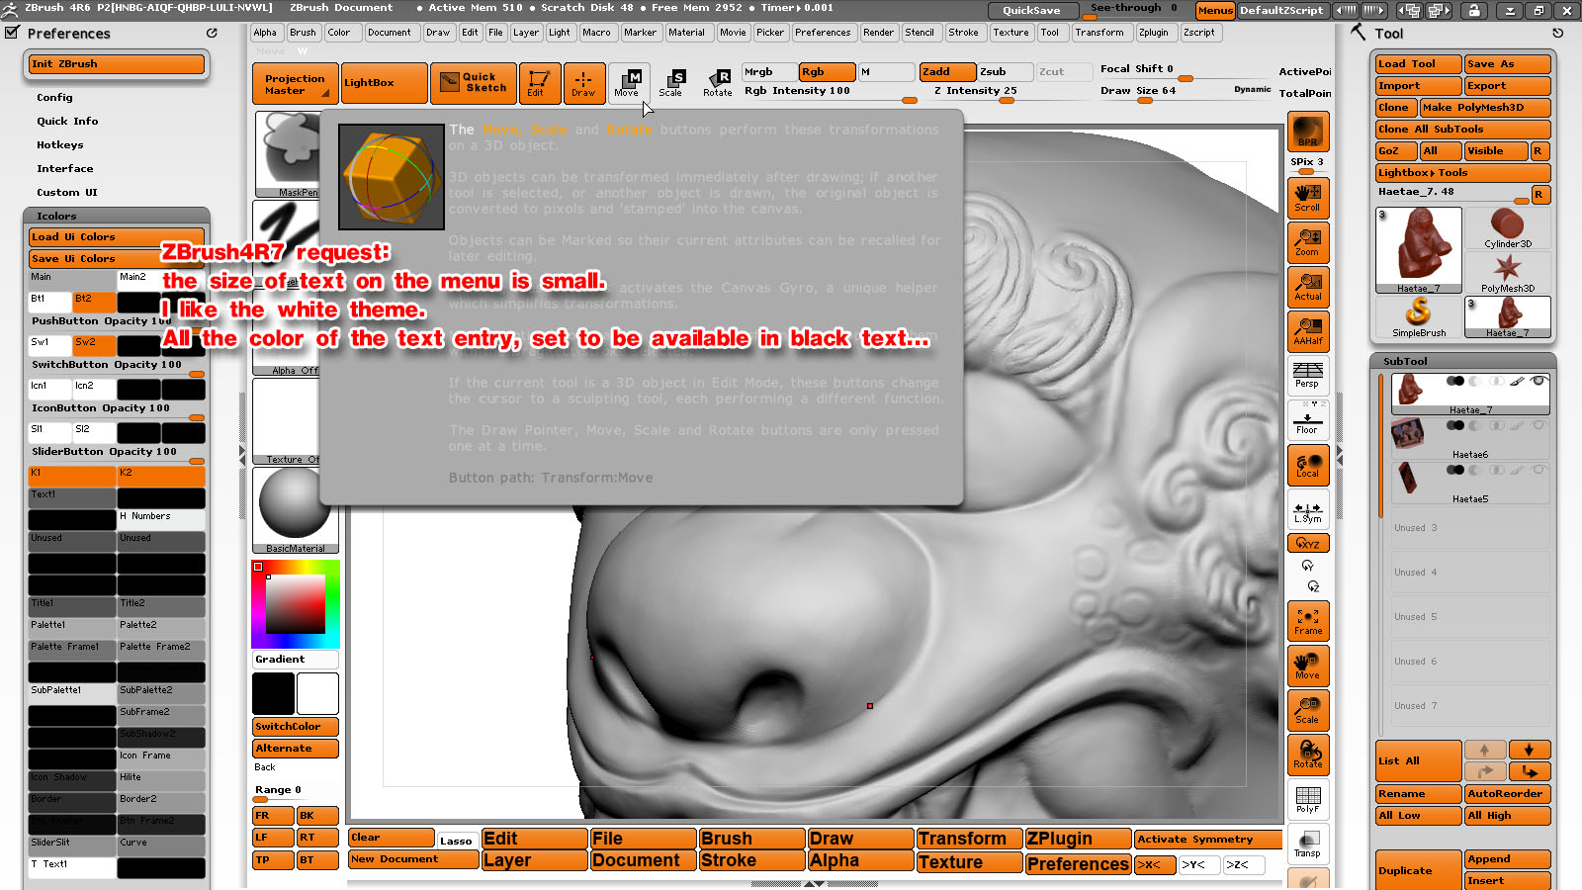Screen dimensions: 1582x890
Task: Toggle Local transformations
Action: [1308, 465]
